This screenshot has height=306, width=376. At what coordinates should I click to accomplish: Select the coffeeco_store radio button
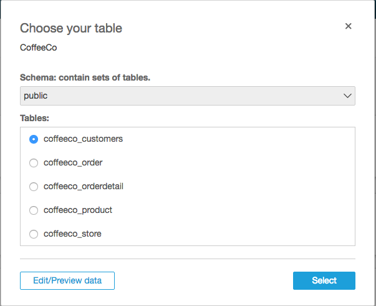[x=34, y=234]
